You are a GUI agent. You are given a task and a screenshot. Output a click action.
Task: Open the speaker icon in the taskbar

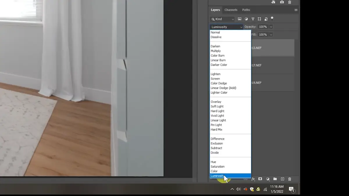click(x=238, y=189)
